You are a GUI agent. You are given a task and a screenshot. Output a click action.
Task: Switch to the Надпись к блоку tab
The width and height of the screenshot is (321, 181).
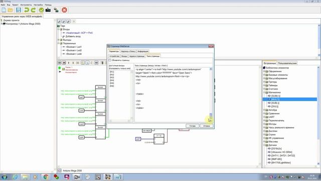click(128, 51)
